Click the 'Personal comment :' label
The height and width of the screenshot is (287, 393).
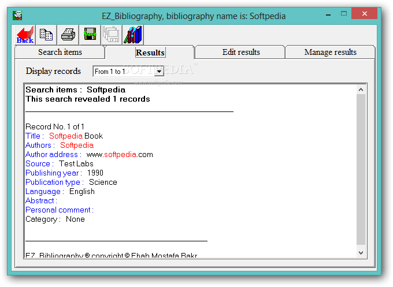coord(60,210)
